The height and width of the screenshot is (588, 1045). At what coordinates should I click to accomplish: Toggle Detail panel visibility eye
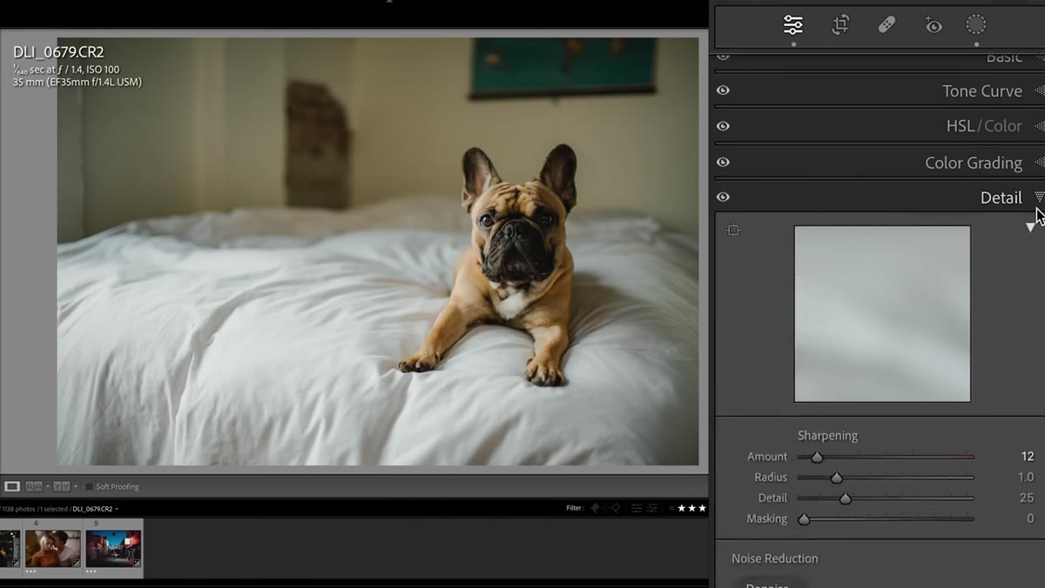[723, 197]
